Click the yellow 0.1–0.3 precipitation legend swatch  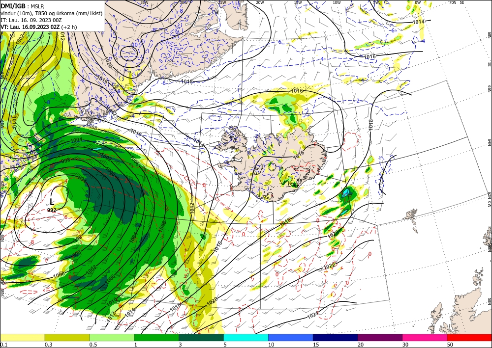click(22, 337)
